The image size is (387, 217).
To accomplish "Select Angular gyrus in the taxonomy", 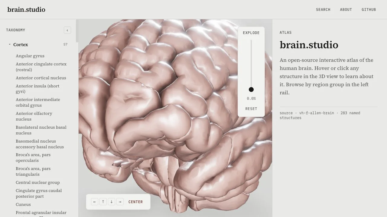I will click(x=30, y=56).
